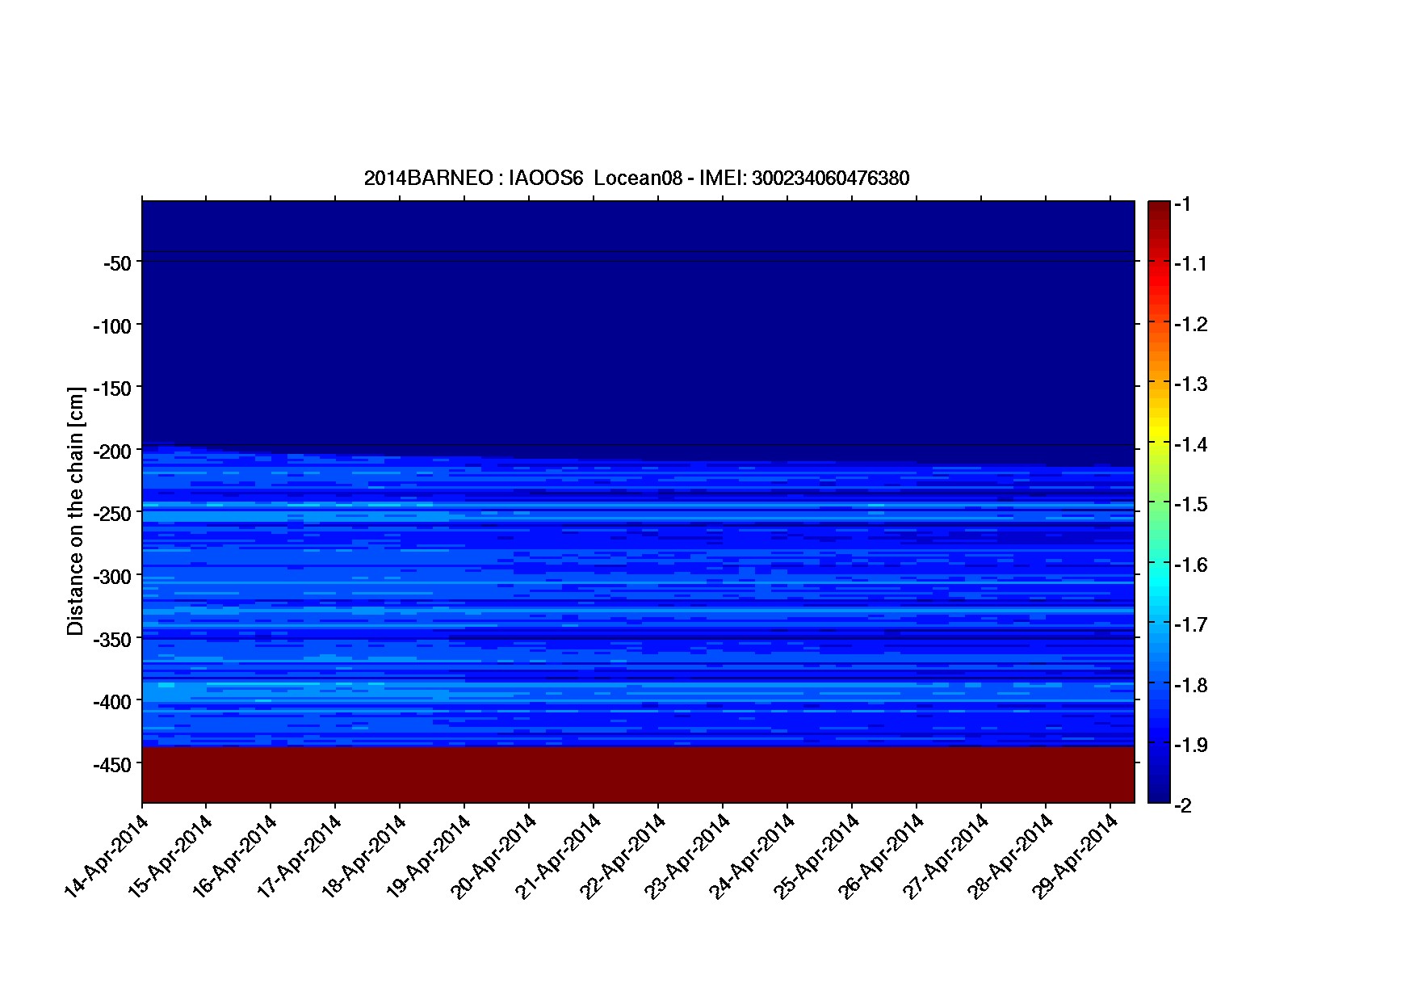The width and height of the screenshot is (1418, 1004).
Task: Click the 23-Apr-2014 x-axis label
Action: tap(688, 855)
